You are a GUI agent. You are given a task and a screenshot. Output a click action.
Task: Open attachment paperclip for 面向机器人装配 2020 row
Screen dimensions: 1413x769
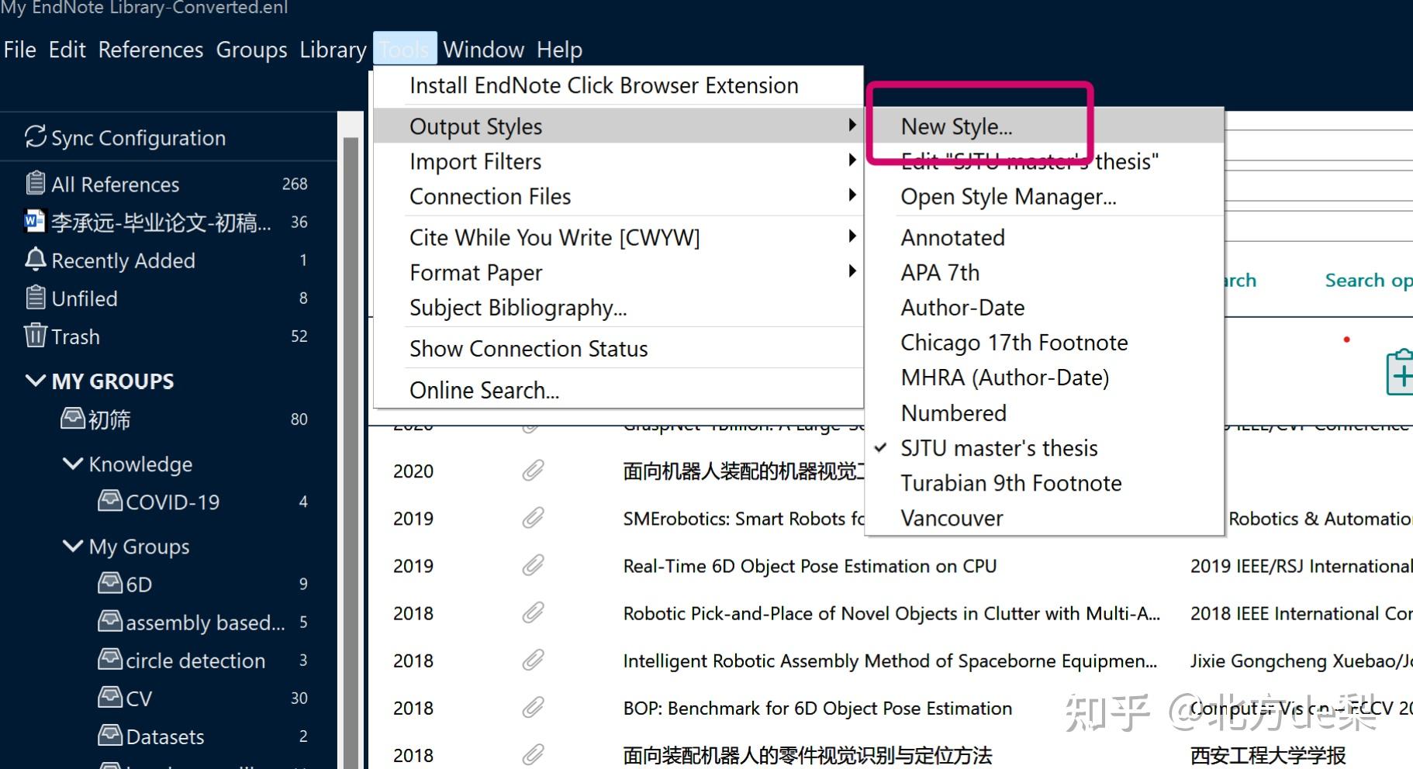[x=533, y=471]
